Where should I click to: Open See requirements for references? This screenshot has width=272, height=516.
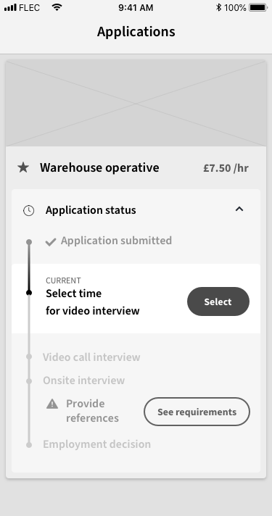click(x=197, y=412)
